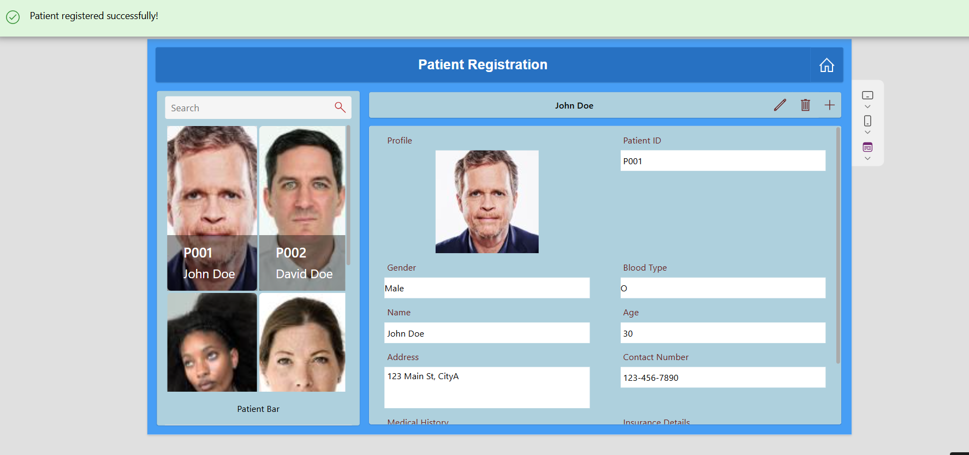The width and height of the screenshot is (969, 455).
Task: Click the Search patients input field
Action: 248,108
